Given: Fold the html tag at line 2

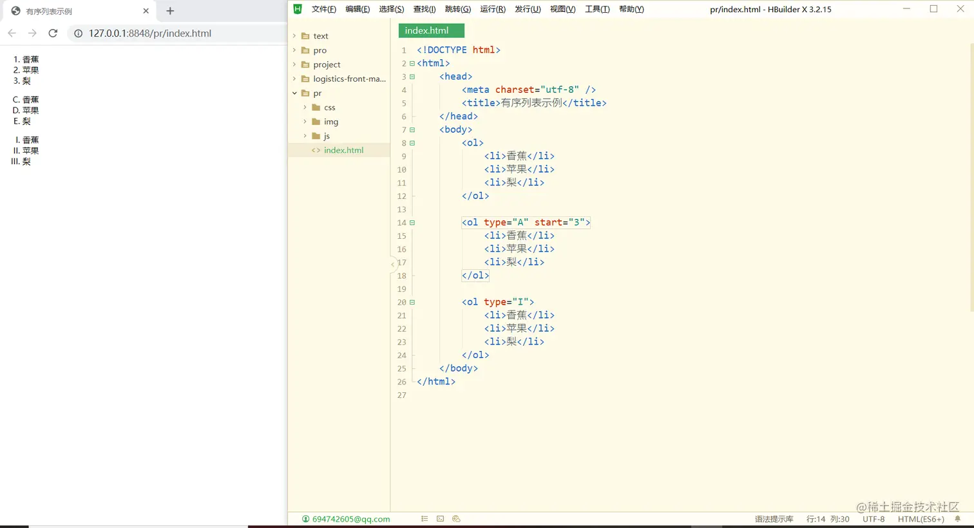Looking at the screenshot, I should point(412,63).
